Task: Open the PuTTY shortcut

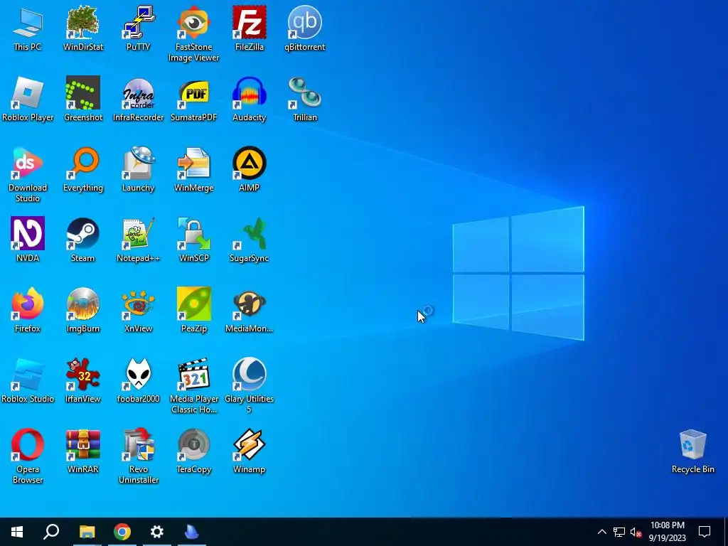Action: click(x=139, y=28)
